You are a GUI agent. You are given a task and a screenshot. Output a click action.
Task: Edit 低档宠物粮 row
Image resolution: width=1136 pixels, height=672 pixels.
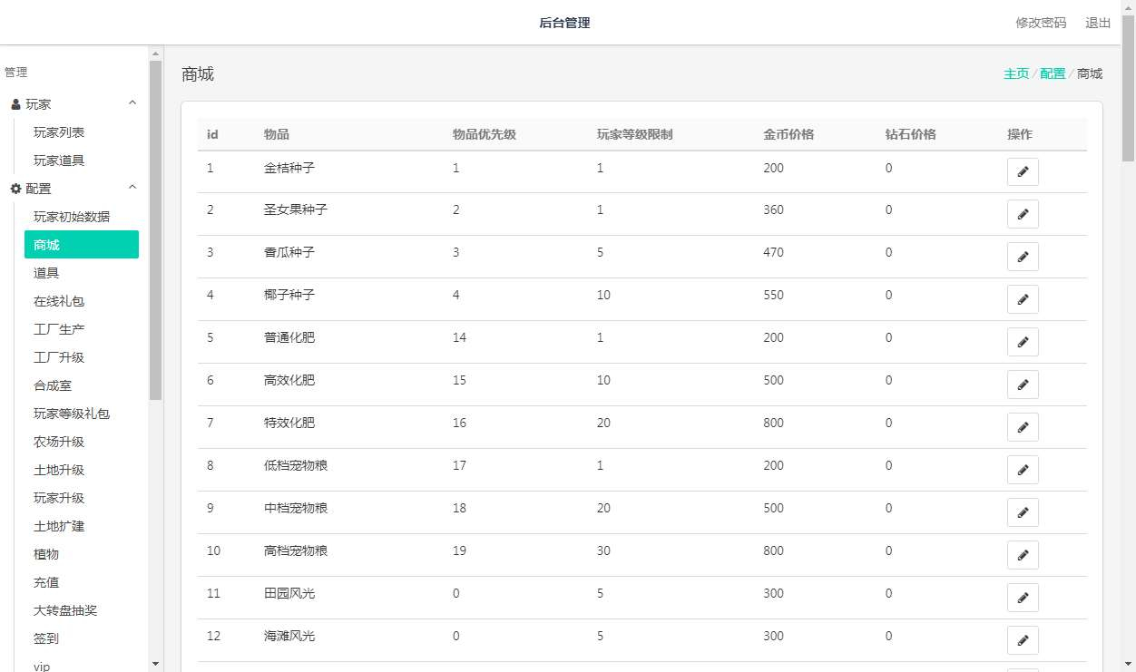(1023, 470)
